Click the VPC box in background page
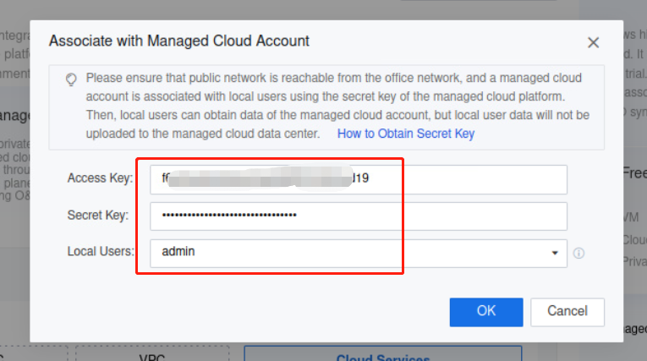647x361 pixels. point(152,355)
